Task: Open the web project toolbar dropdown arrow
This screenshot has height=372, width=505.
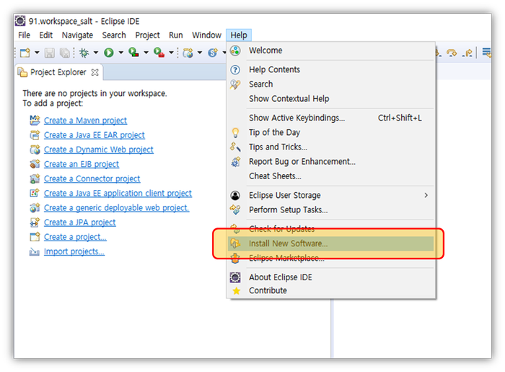Action: [200, 53]
